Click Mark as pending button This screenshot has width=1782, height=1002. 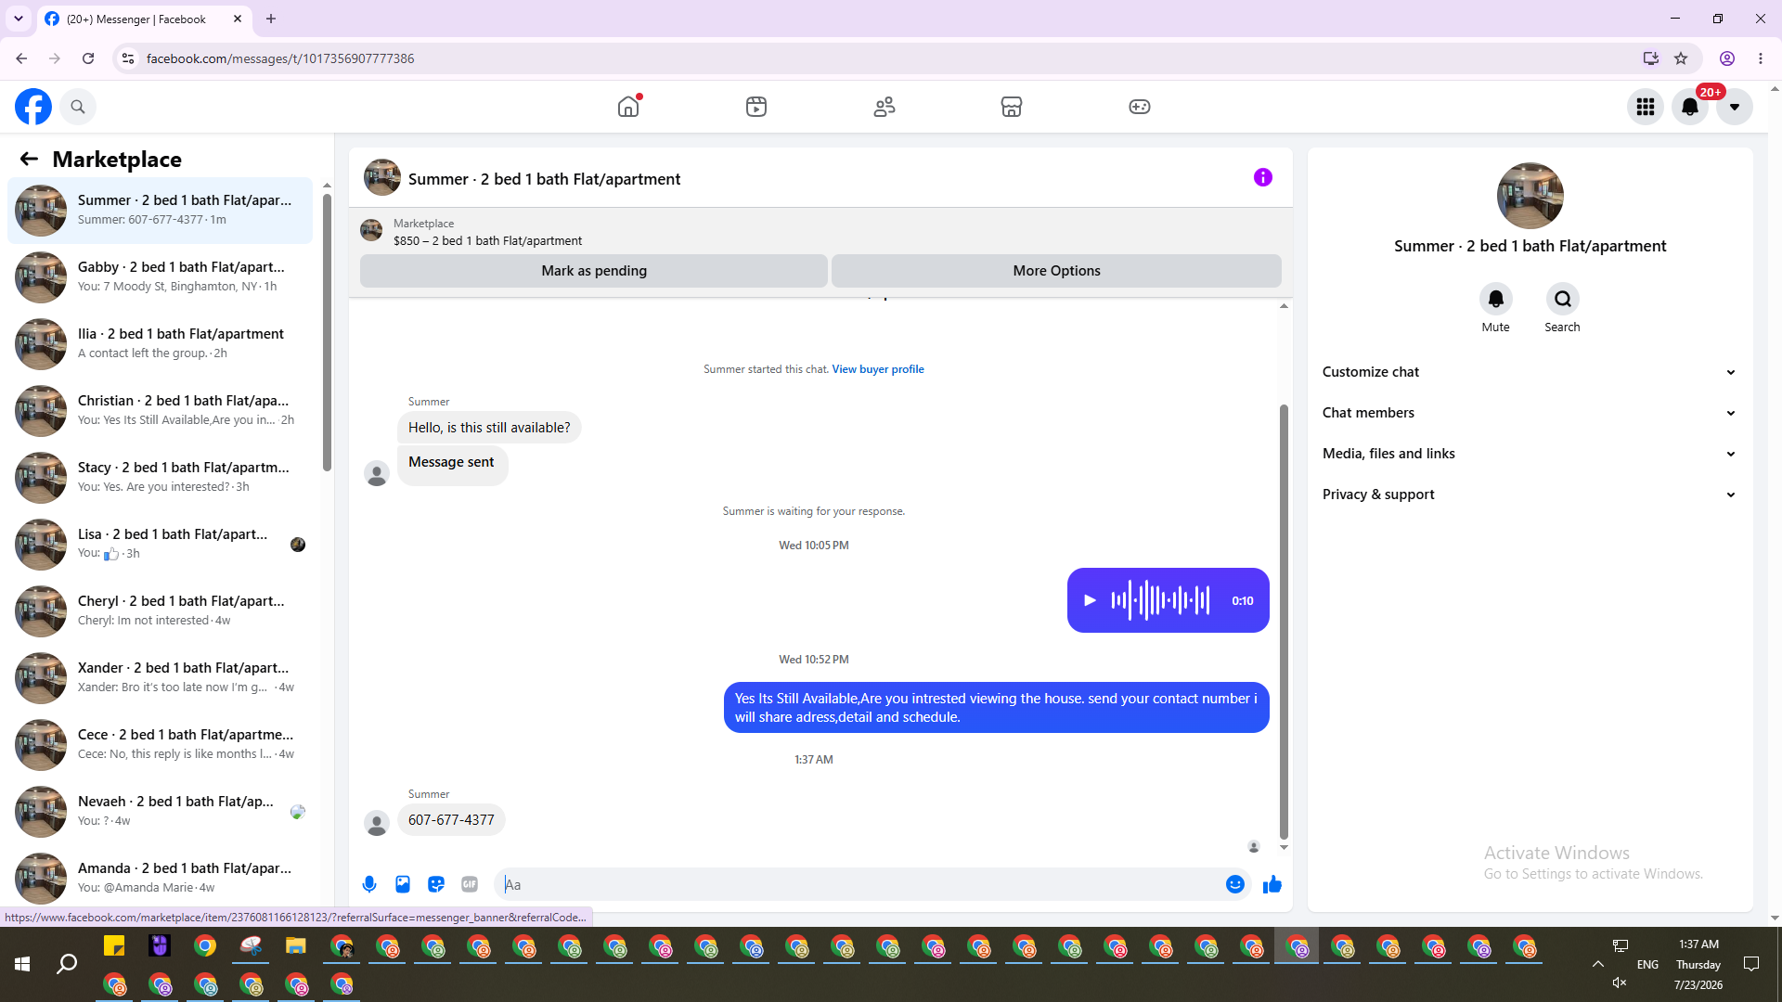point(594,271)
